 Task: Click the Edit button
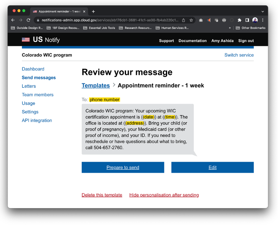213,168
